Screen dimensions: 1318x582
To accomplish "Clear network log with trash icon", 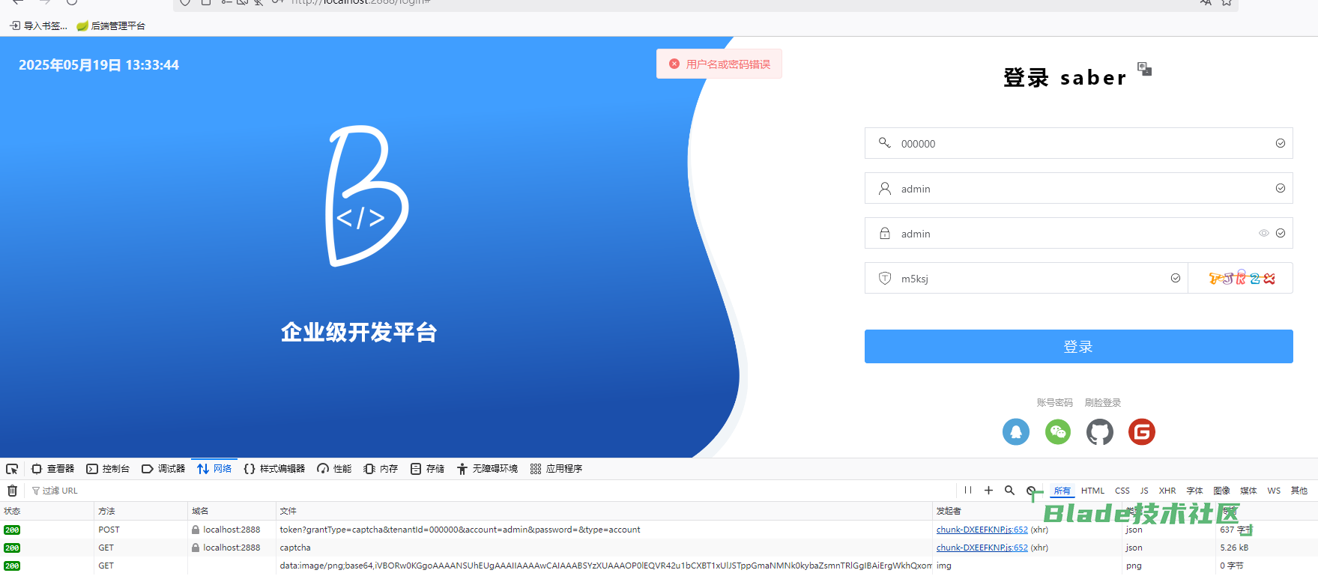I will (x=12, y=491).
